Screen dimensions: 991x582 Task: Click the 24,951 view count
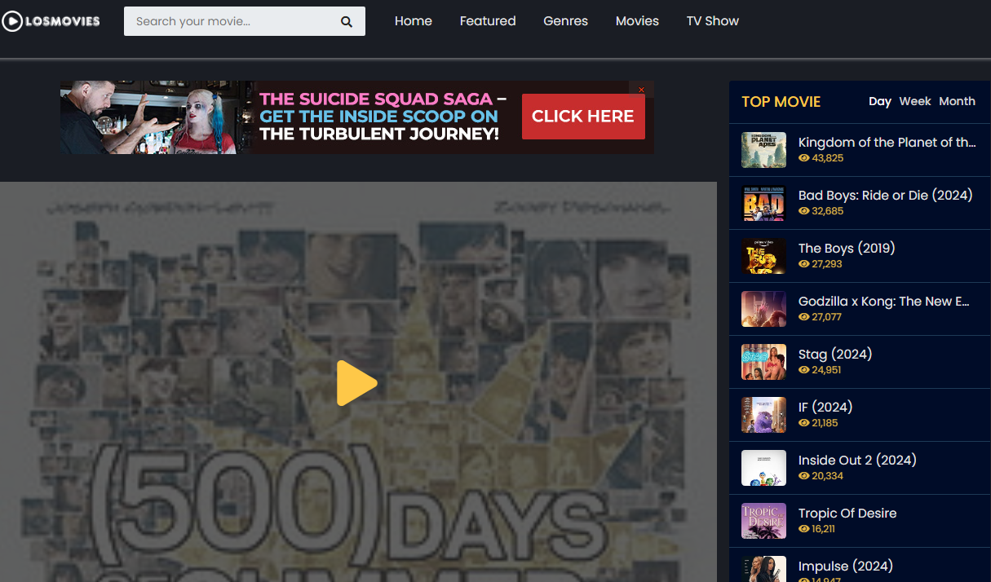826,370
